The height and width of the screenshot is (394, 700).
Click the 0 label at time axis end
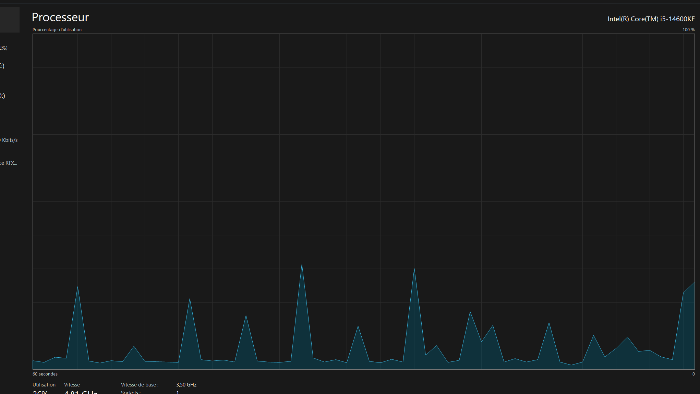693,374
